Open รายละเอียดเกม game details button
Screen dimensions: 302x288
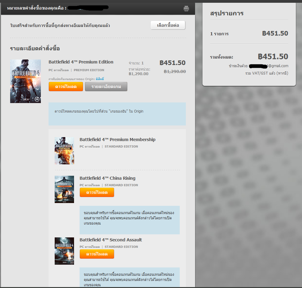(x=106, y=86)
